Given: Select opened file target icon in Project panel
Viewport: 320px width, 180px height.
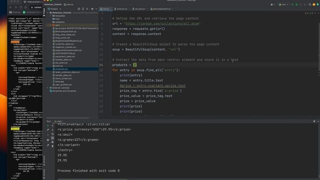Looking at the screenshot, I should pyautogui.click(x=79, y=9).
